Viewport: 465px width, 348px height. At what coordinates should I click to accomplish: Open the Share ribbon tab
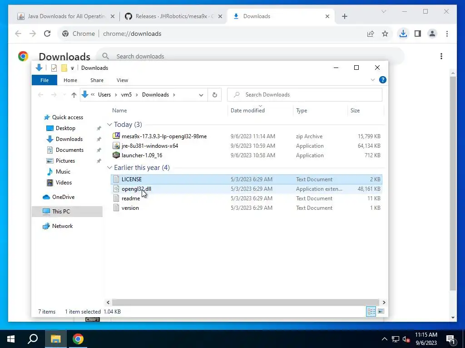point(97,80)
